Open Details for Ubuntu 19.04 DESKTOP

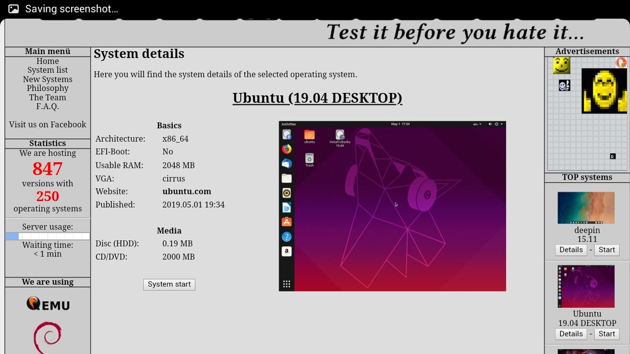coord(571,334)
